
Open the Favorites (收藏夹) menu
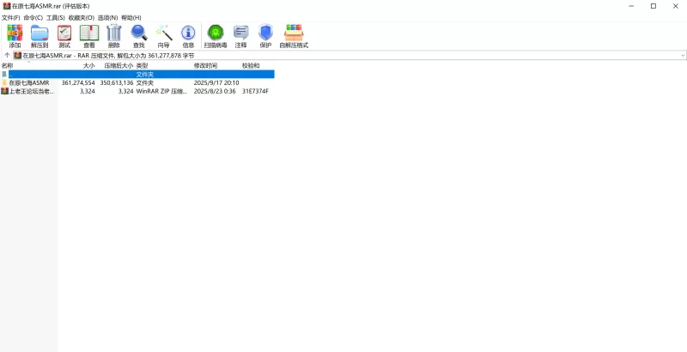pos(81,17)
